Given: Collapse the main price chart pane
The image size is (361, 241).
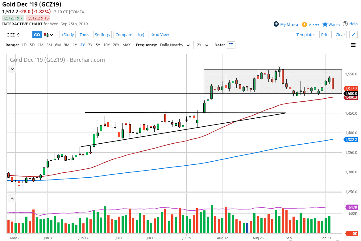Looking at the screenshot, I should click(x=12, y=69).
